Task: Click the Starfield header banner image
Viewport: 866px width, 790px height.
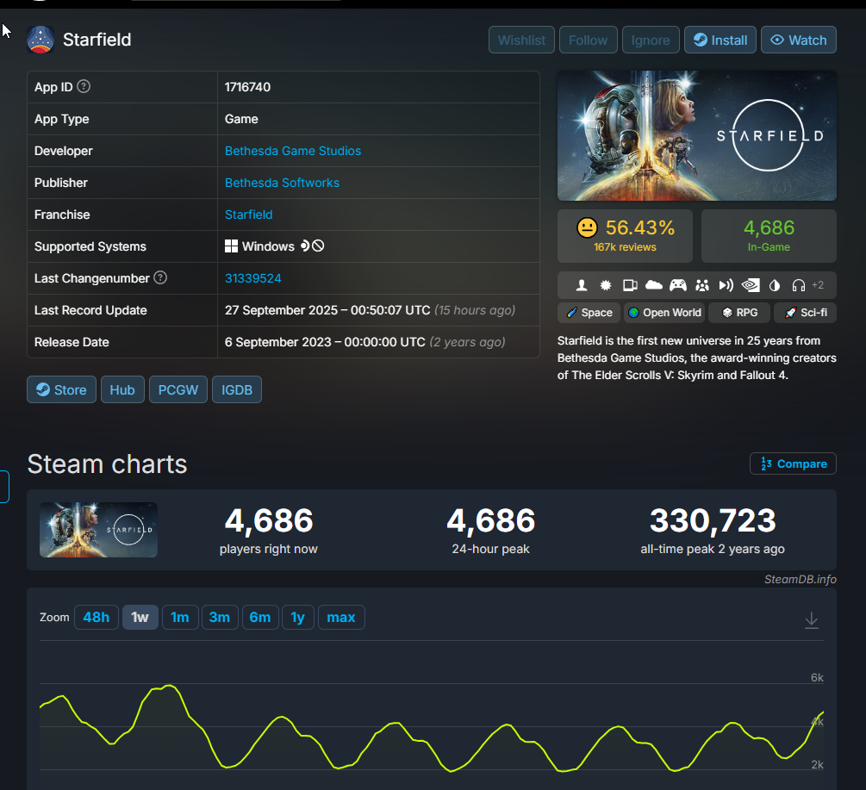Action: (x=697, y=136)
